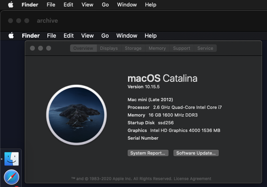Click the Graphics Intel HD Graphics 4000 line

(x=174, y=130)
